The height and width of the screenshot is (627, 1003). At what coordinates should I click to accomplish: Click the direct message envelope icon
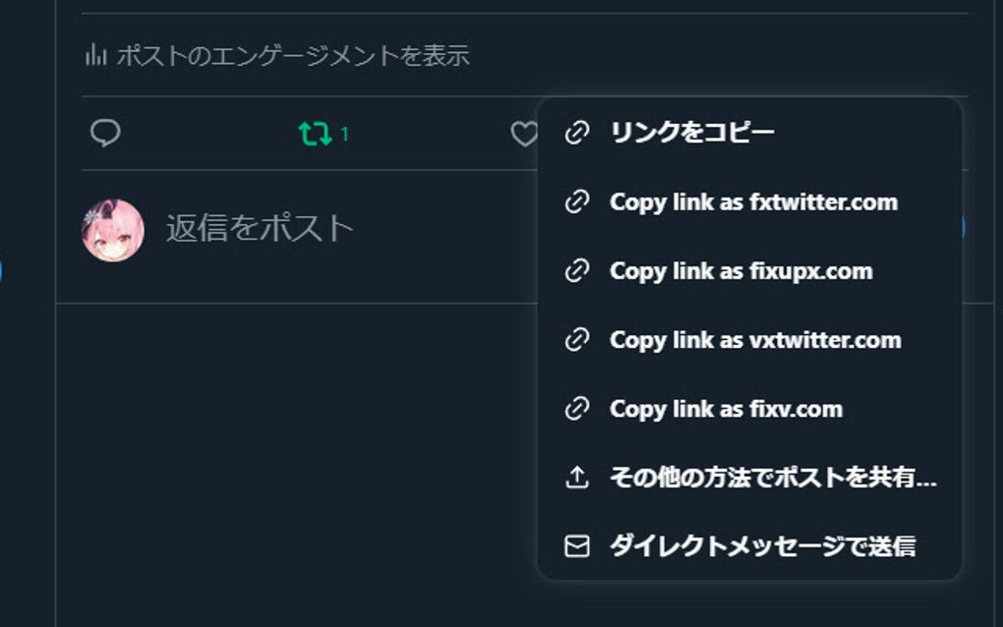point(577,546)
